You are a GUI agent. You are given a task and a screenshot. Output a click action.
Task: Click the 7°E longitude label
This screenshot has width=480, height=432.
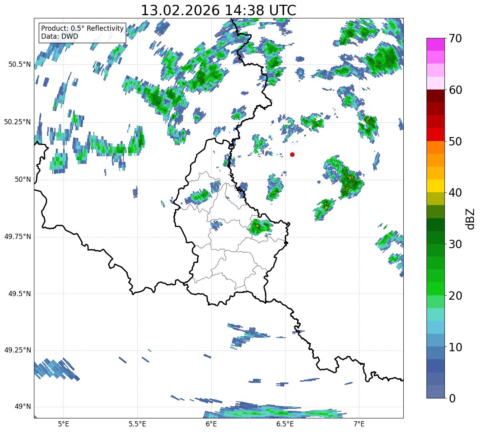[x=359, y=424]
